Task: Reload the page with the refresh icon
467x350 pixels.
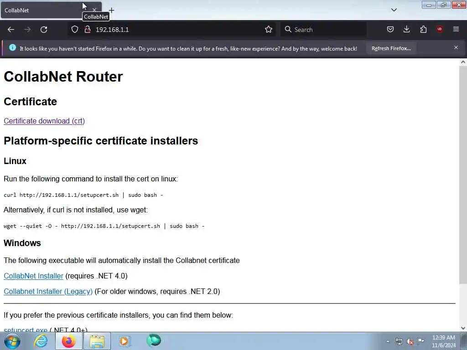Action: (x=44, y=30)
